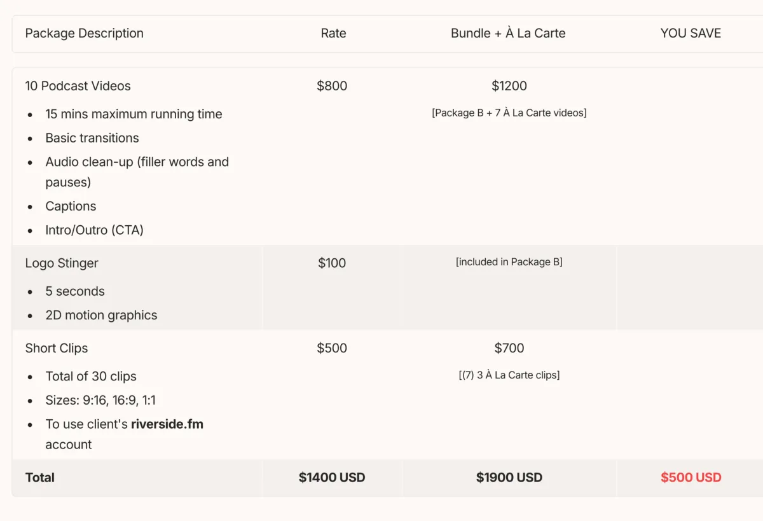
Task: Click the Bundle + À La Carte header
Action: [x=508, y=34]
